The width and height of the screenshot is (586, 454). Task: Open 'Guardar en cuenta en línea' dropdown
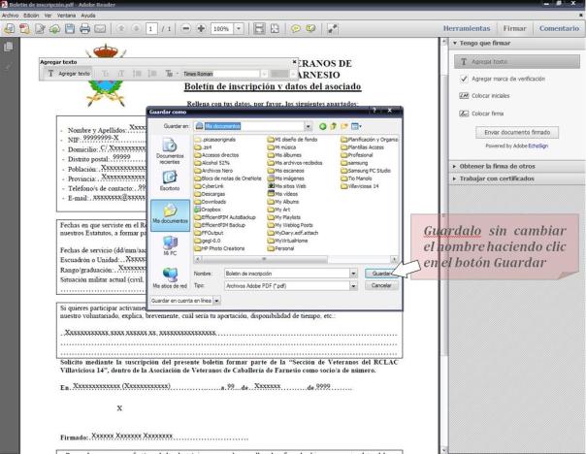click(x=216, y=302)
